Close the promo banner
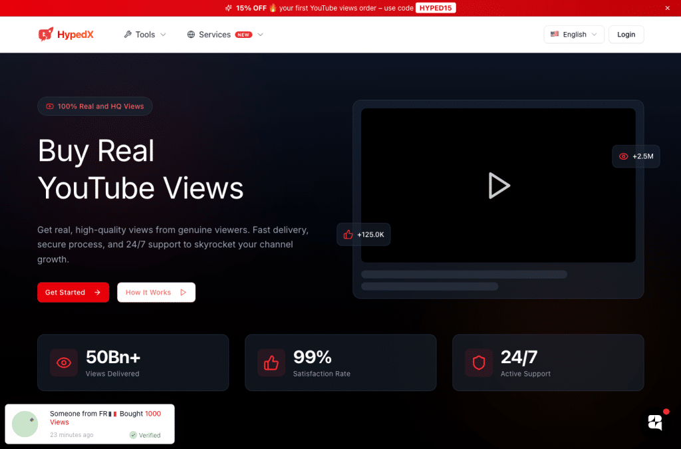 667,8
